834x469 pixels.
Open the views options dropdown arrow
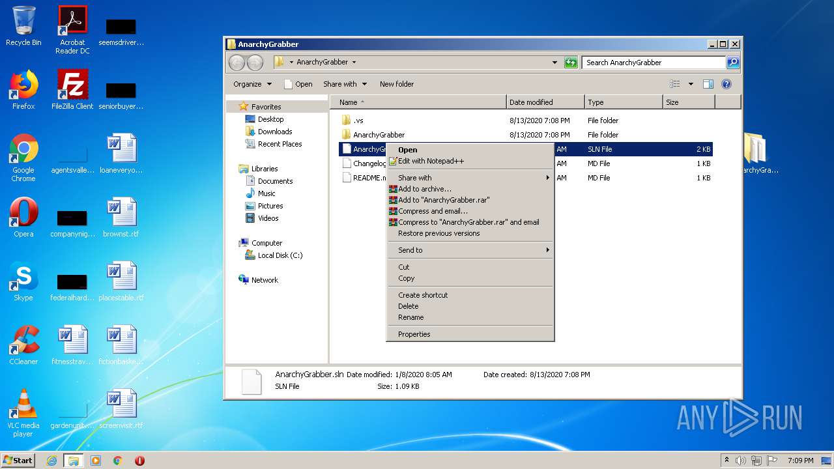(x=691, y=84)
